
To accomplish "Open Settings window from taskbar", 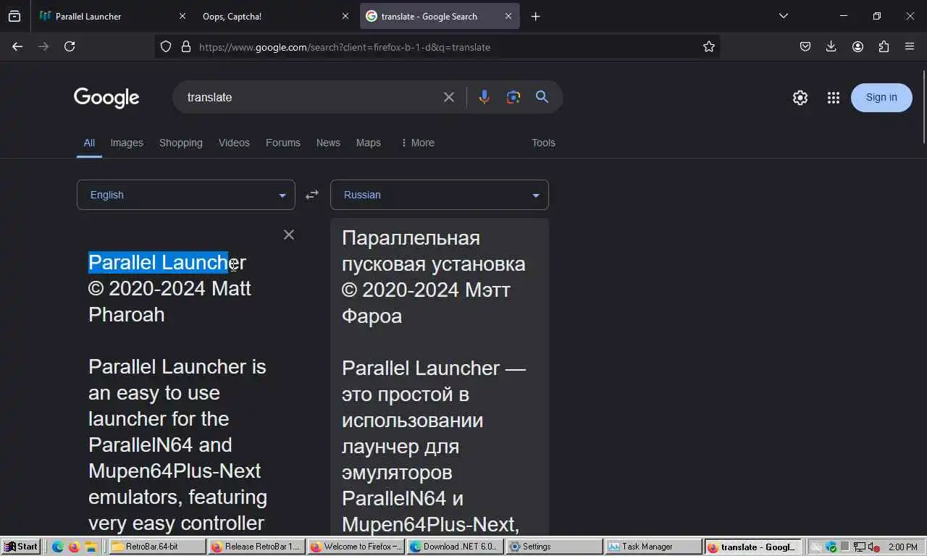I will pos(554,547).
